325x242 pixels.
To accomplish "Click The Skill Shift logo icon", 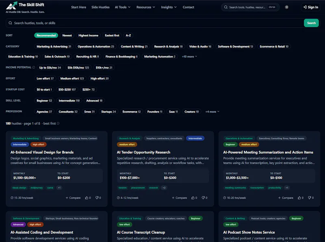I will tap(12, 5).
